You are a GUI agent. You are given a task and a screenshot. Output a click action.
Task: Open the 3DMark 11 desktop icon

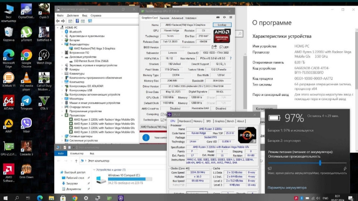click(9, 80)
